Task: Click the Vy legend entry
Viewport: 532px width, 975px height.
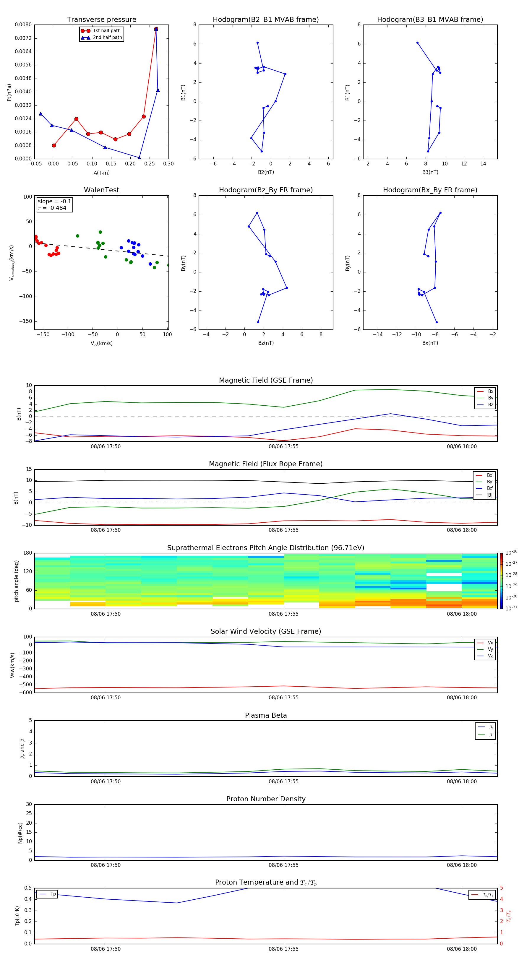Action: click(485, 649)
